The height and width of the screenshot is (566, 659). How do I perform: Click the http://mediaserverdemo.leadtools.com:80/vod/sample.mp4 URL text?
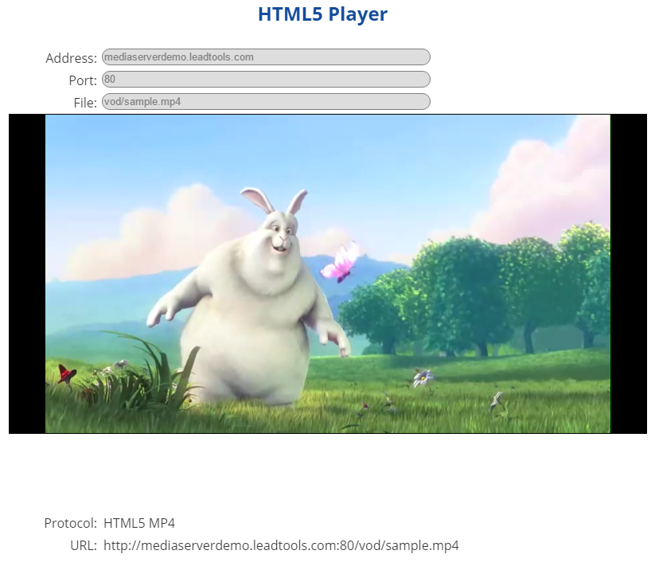pos(281,545)
